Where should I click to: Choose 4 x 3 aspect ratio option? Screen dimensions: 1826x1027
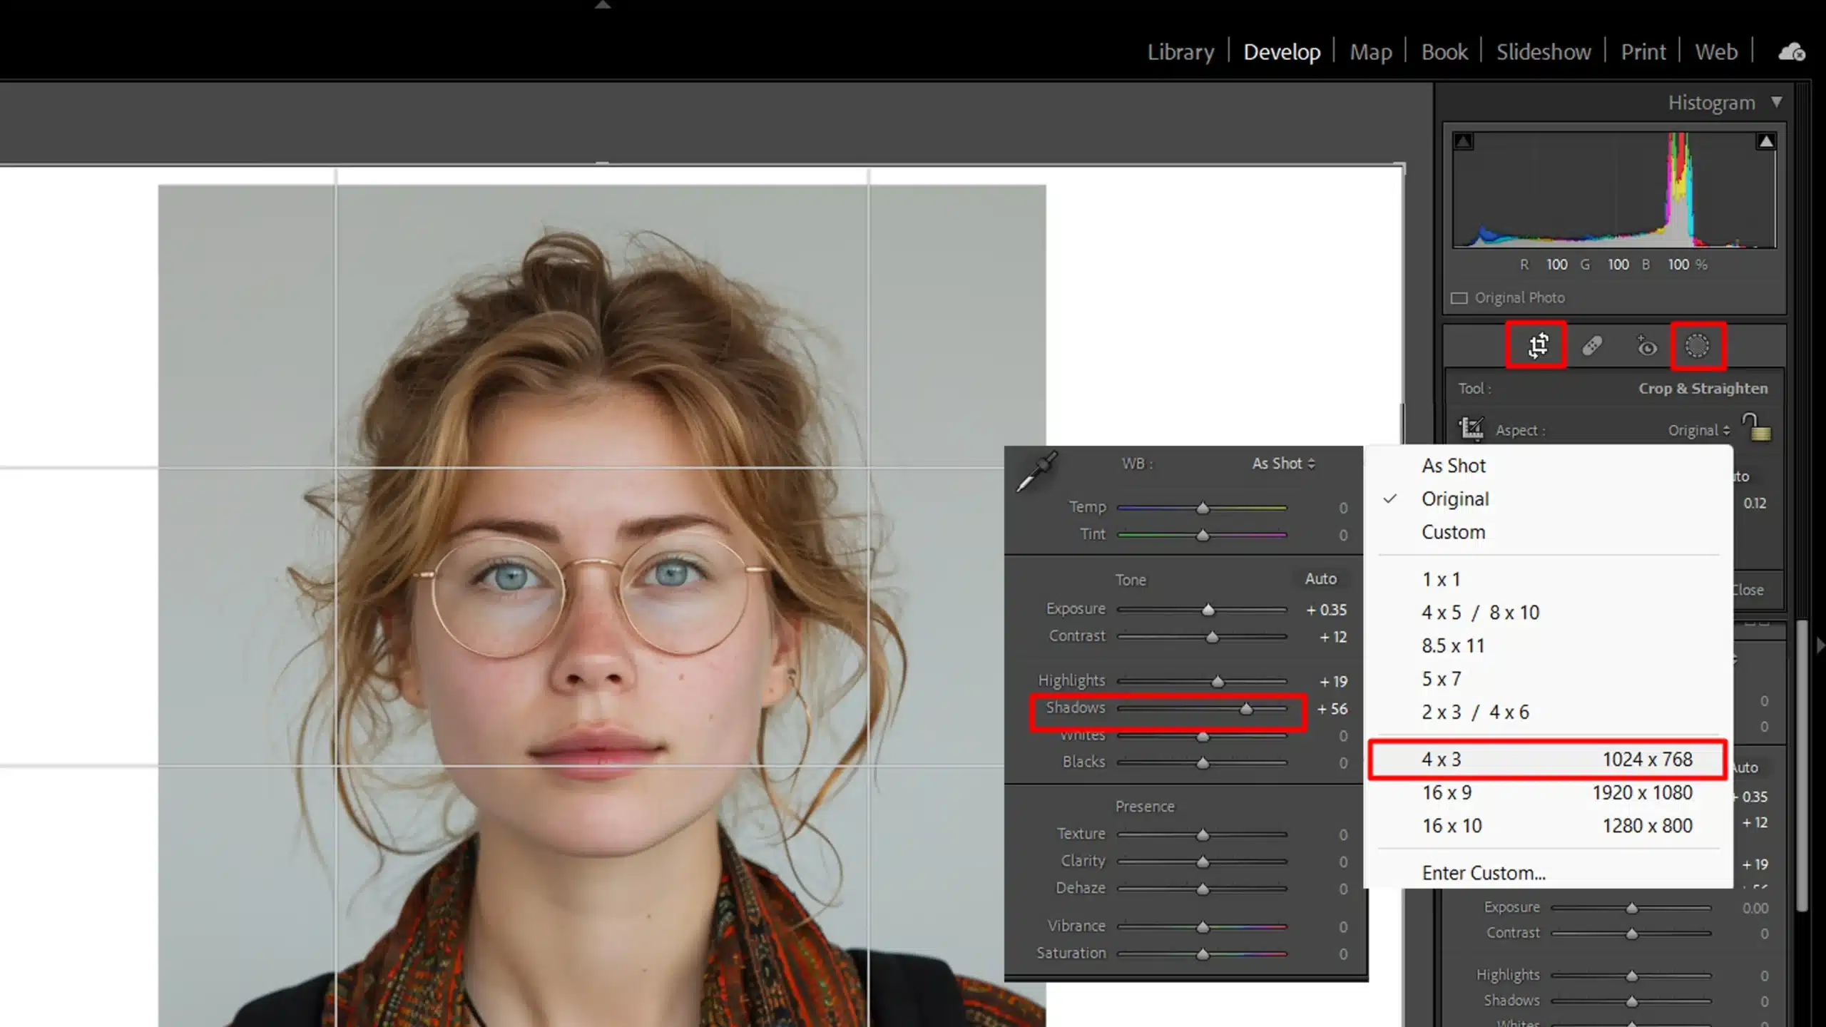1441,760
